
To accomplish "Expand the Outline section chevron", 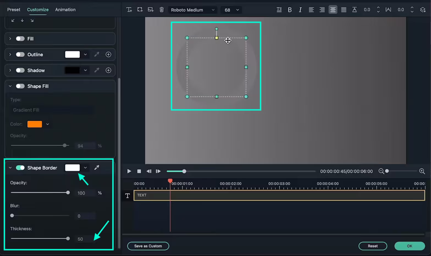I will pos(10,54).
